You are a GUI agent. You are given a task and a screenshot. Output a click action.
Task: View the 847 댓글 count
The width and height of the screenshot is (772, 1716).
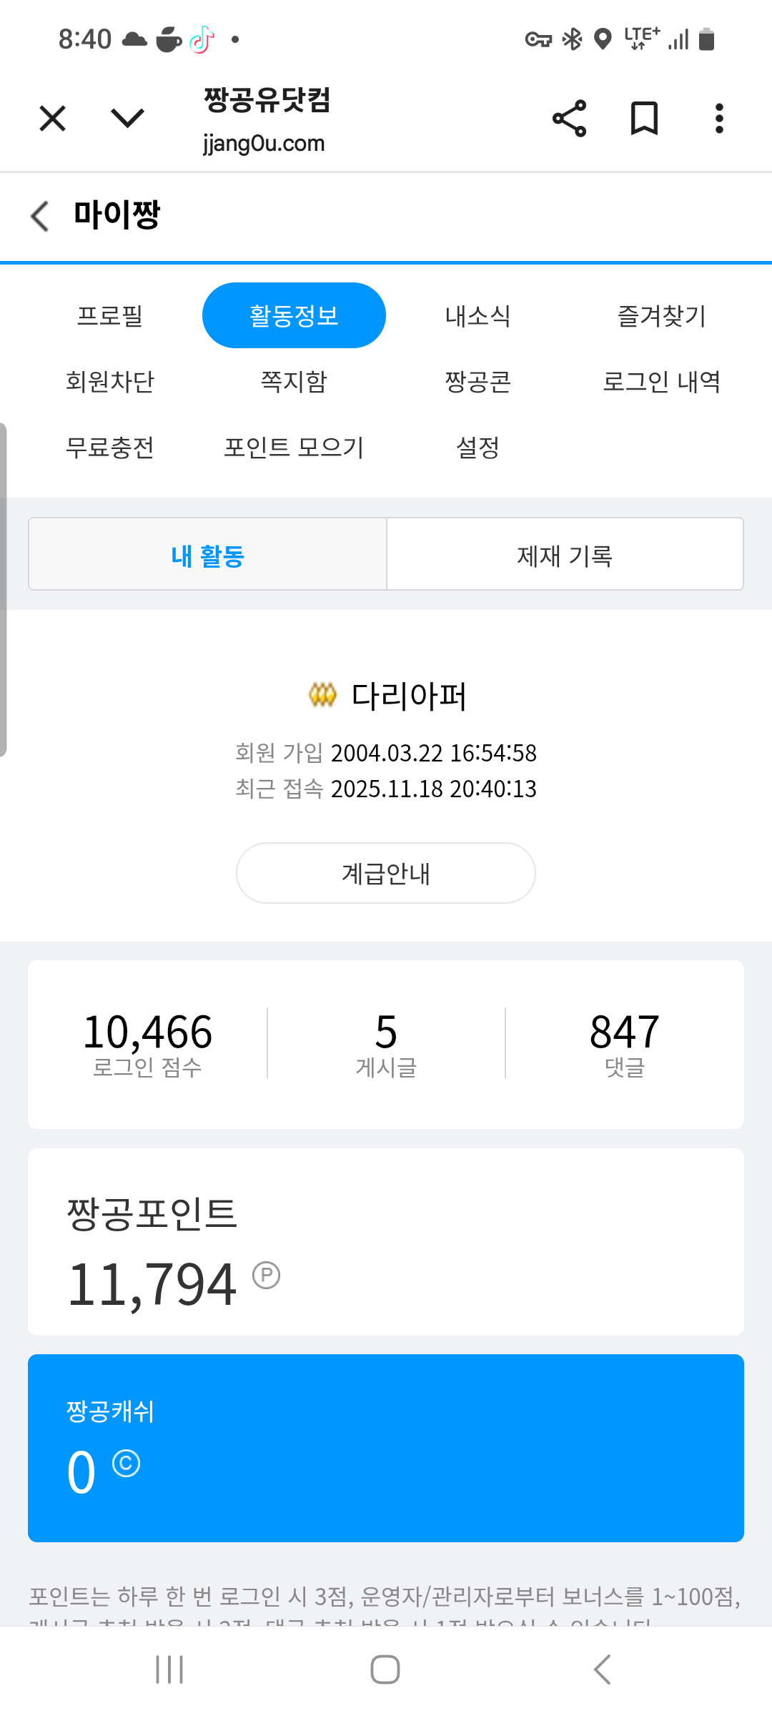(624, 1044)
